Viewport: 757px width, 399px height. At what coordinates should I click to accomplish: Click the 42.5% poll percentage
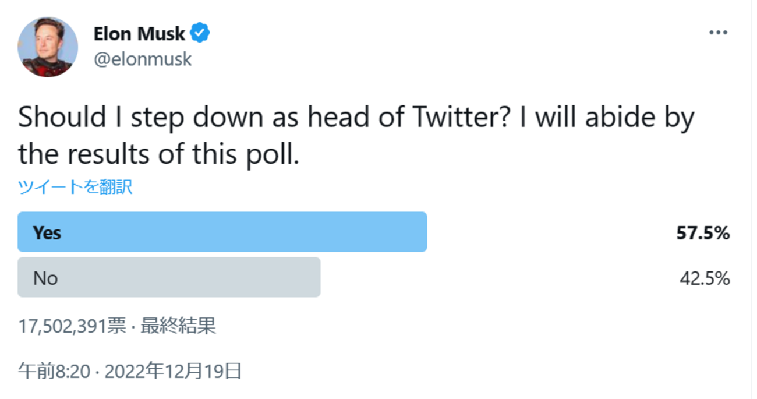(705, 278)
